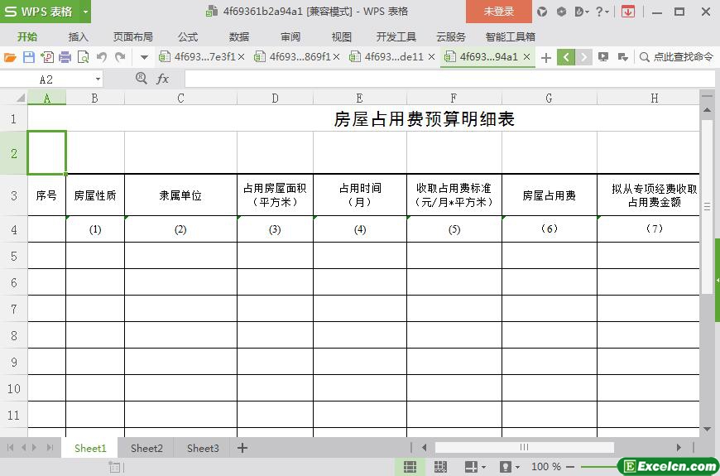Viewport: 720px width, 476px height.
Task: Close the 4f693...94a1 document tab
Action: coord(527,57)
